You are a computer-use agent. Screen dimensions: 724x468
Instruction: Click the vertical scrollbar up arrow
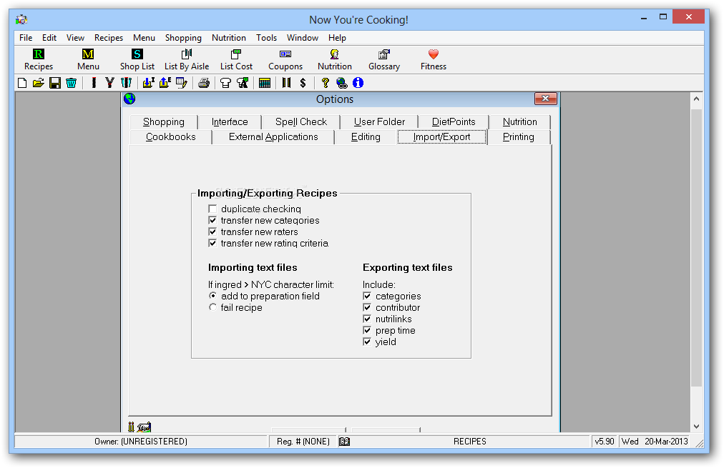696,99
